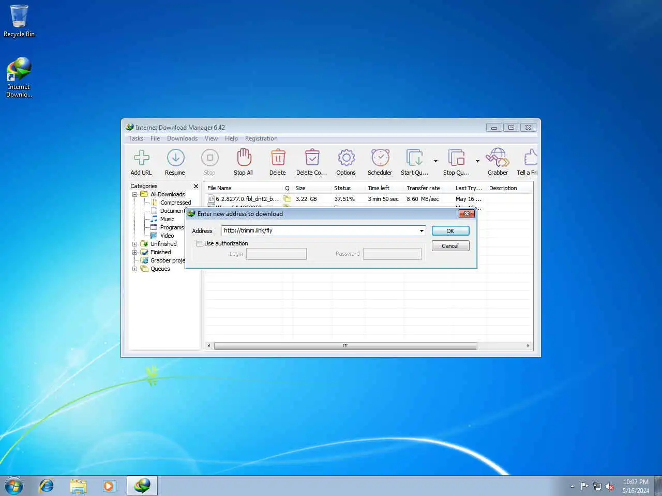Screen dimensions: 662x496
Task: Open Start Queue dropdown arrow
Action: pos(435,161)
